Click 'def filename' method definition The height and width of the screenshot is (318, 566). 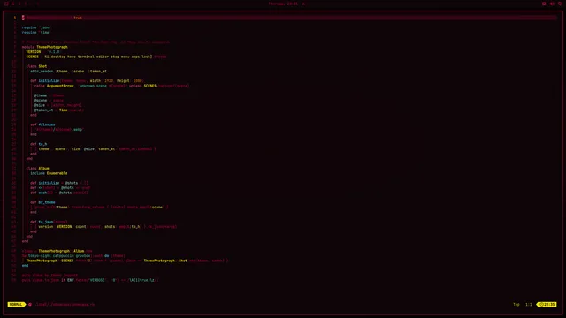42,125
